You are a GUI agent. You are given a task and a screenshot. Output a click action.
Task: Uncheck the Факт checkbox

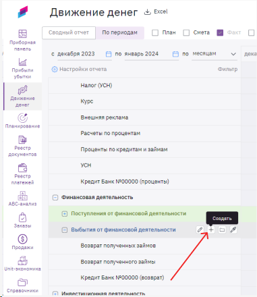tap(220, 32)
